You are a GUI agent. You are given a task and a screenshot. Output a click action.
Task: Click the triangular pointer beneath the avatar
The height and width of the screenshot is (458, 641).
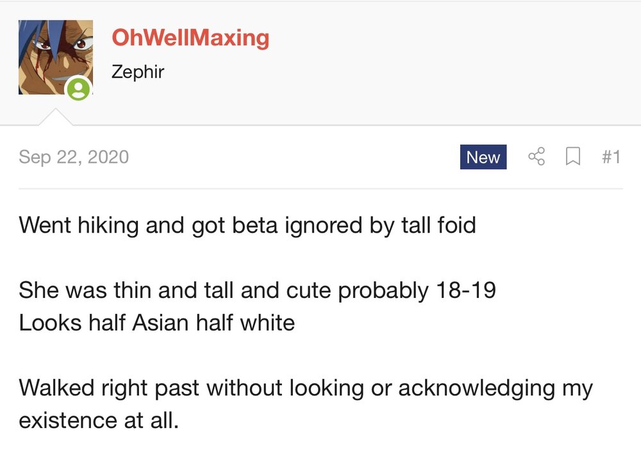(x=56, y=117)
